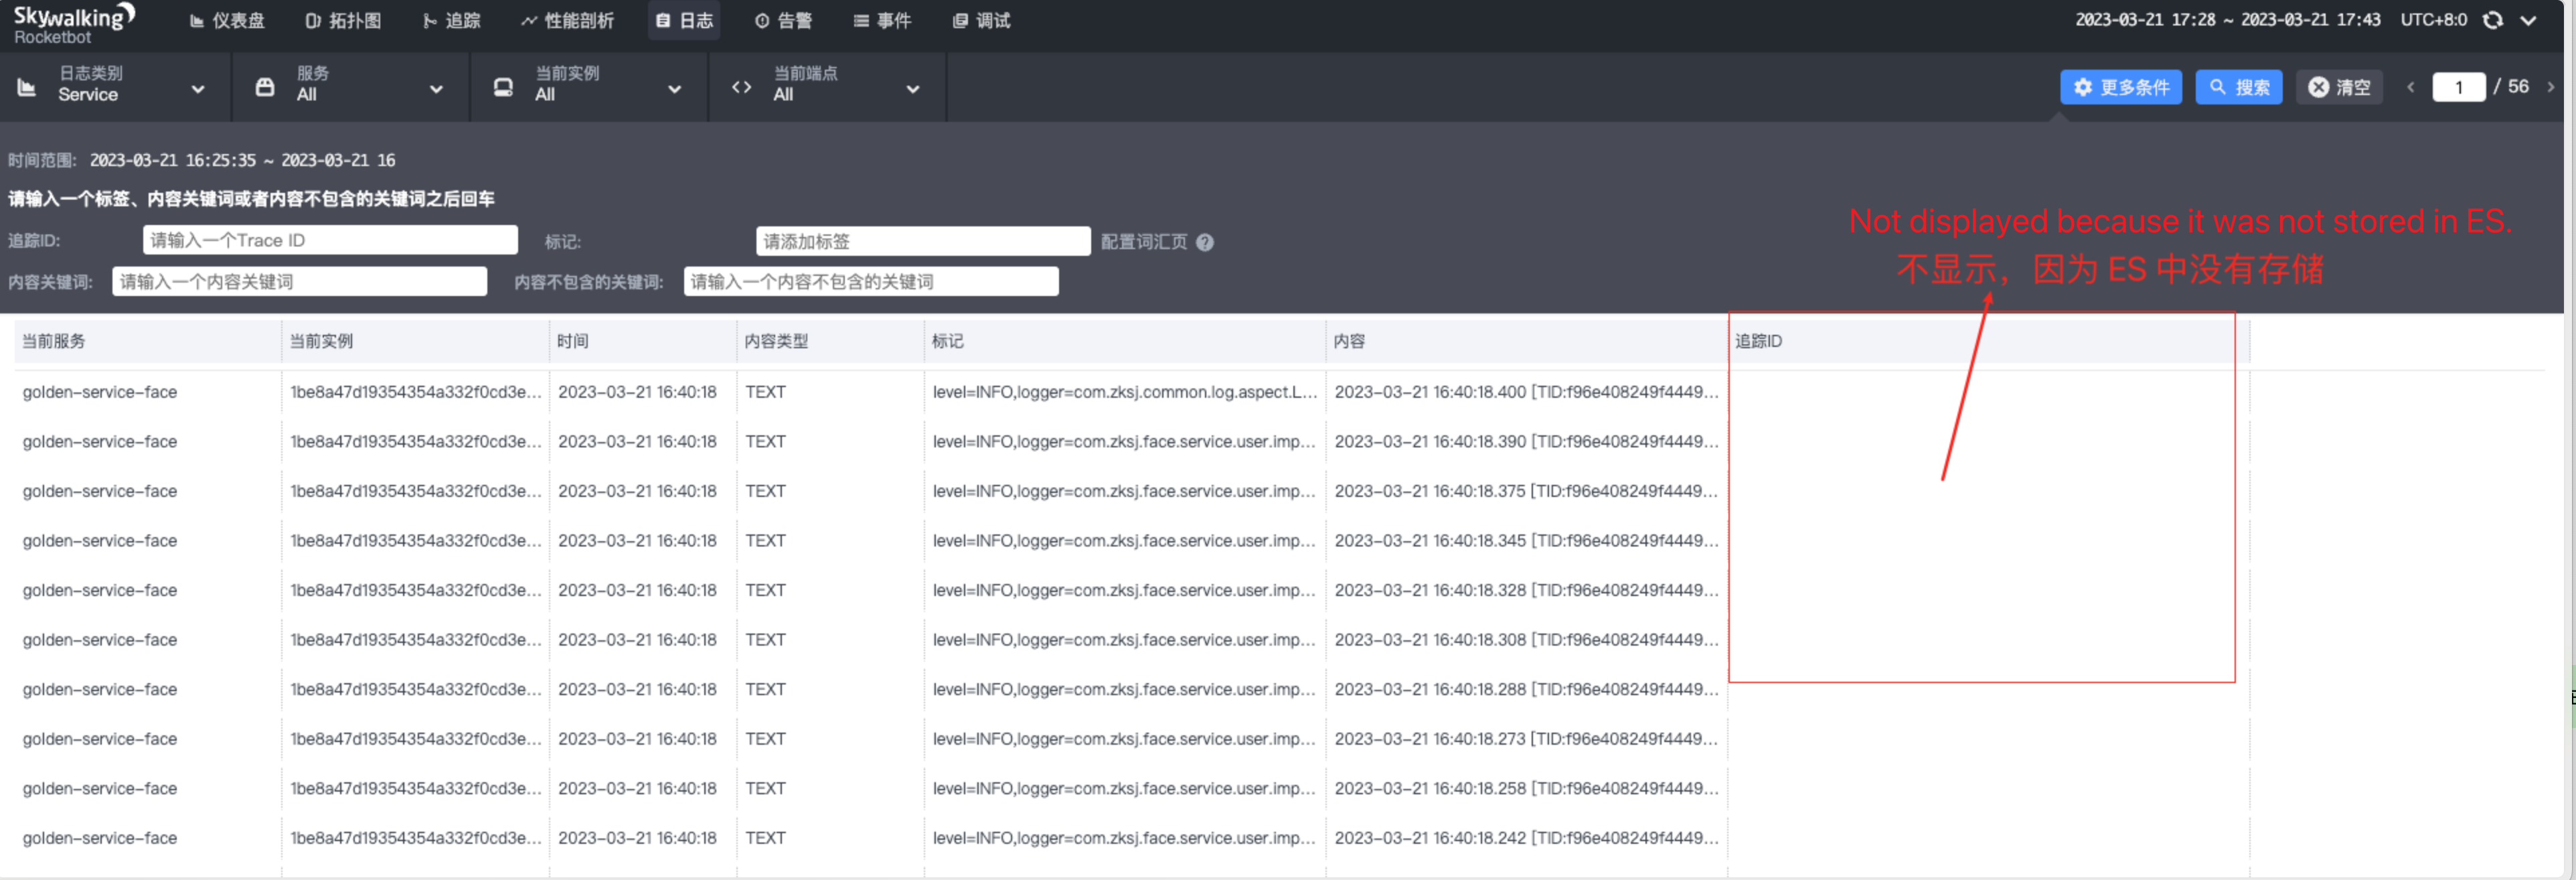Viewport: 2576px width, 880px height.
Task: Click the 内容关键词 keyword input field
Action: (x=299, y=282)
